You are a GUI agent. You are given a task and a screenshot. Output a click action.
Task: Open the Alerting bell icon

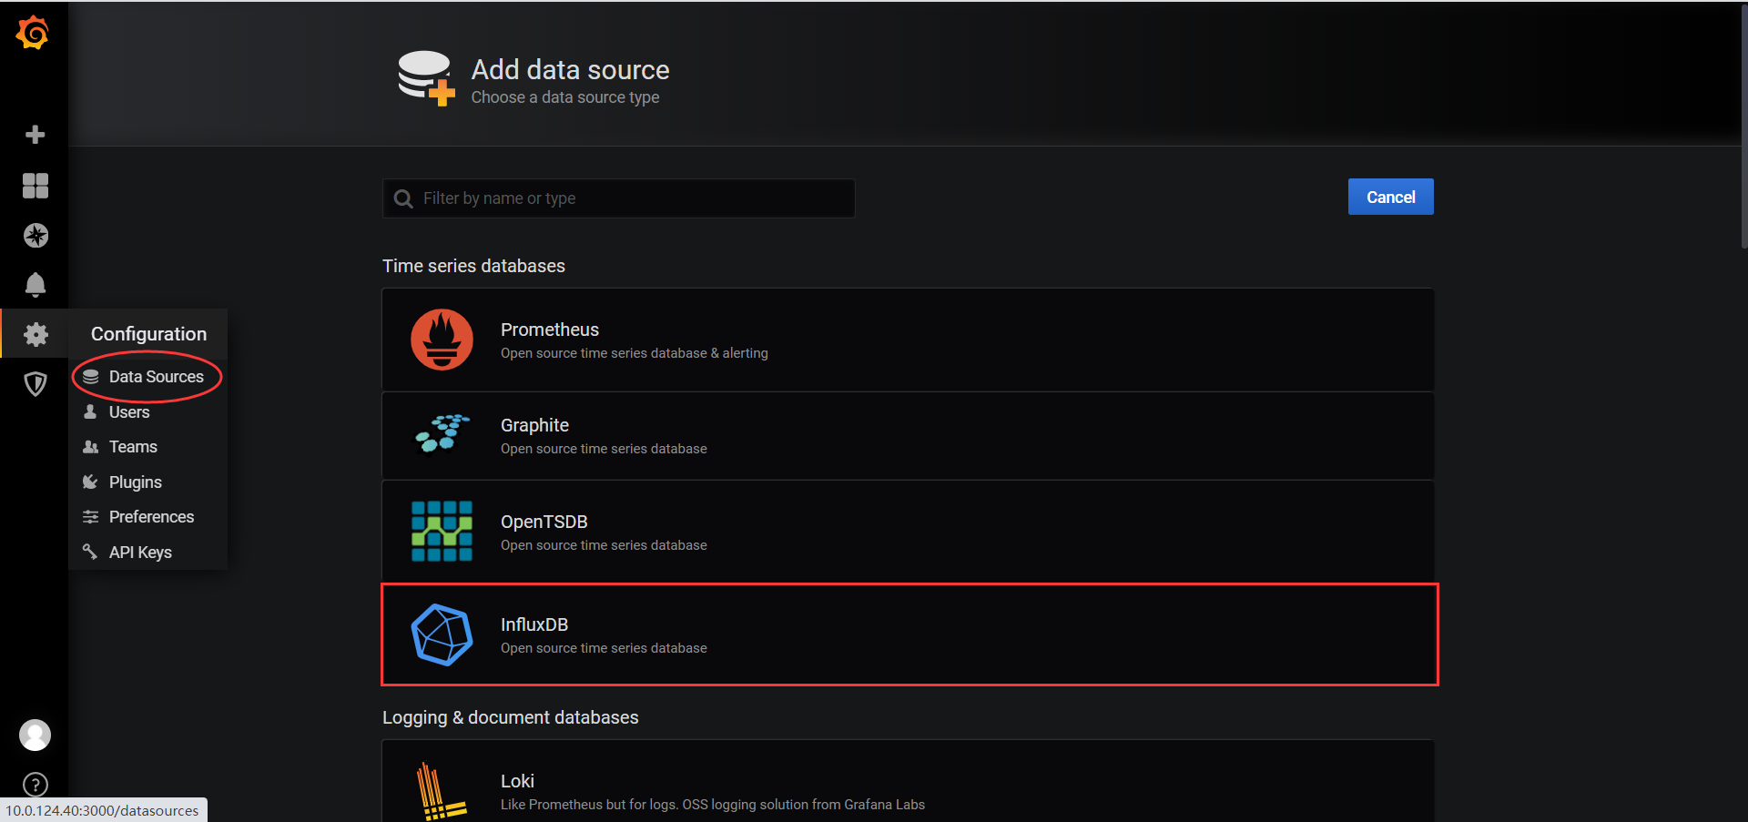click(36, 285)
